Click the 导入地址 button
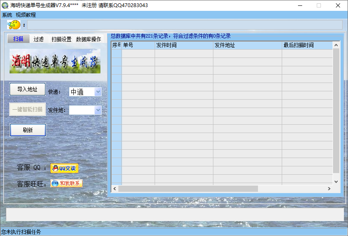This screenshot has height=236, width=348. click(28, 89)
